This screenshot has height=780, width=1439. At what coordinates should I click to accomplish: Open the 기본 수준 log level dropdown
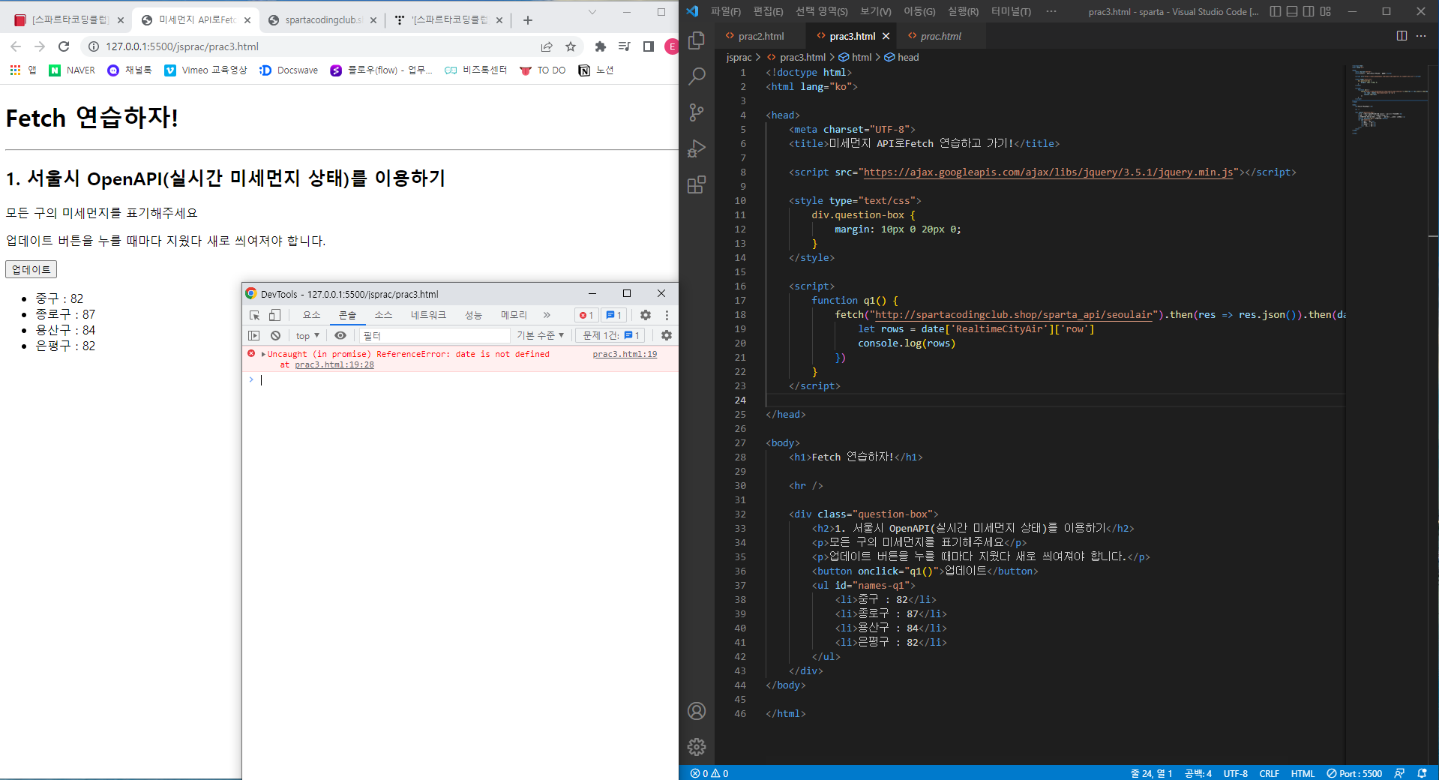click(x=540, y=335)
